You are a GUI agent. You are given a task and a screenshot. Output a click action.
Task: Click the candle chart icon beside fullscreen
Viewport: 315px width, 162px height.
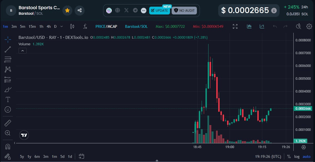click(x=249, y=26)
